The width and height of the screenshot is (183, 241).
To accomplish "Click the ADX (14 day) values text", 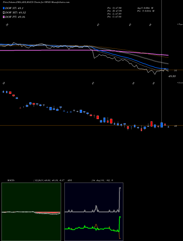I will (x=102, y=180).
